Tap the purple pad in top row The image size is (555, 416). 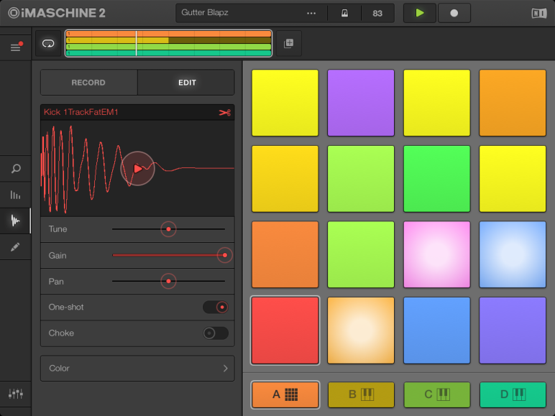[361, 103]
